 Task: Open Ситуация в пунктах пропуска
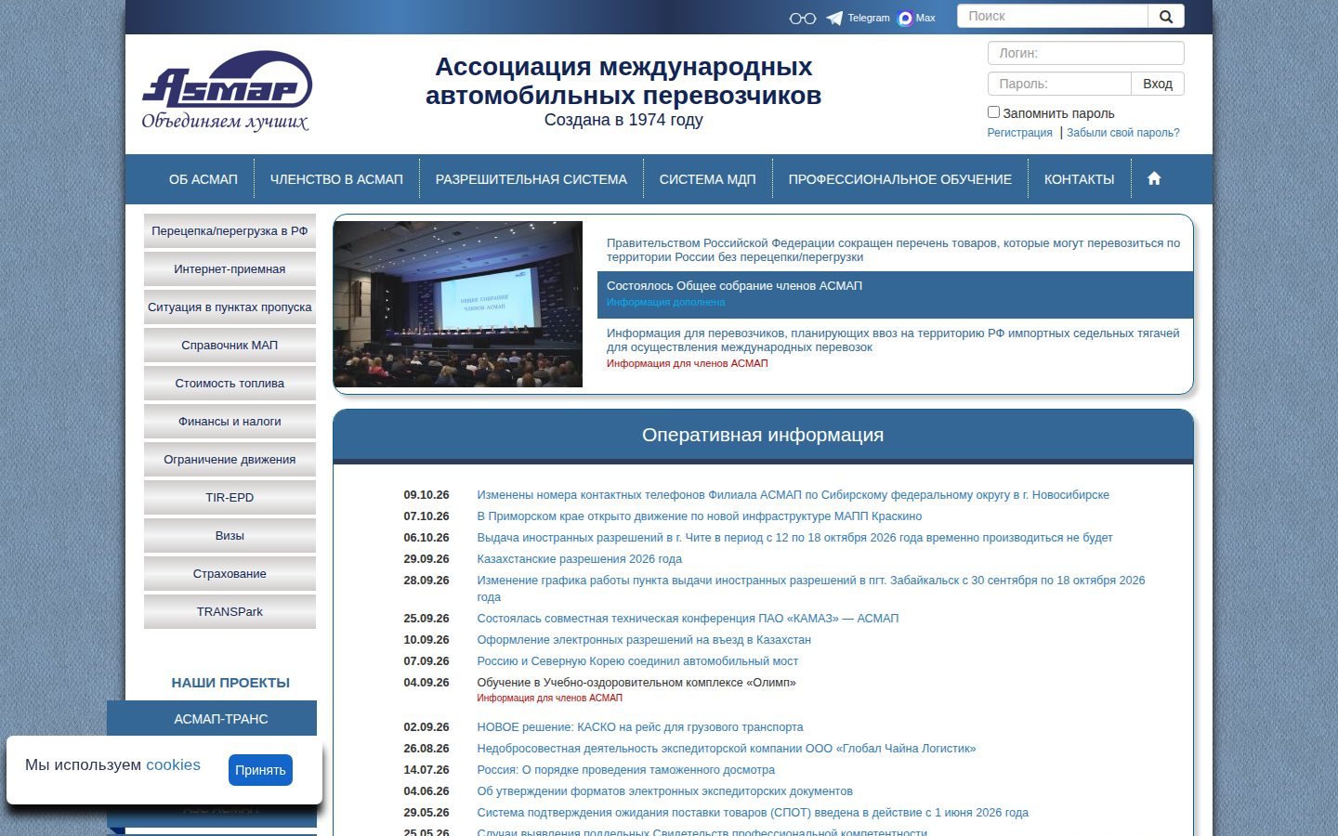point(230,307)
